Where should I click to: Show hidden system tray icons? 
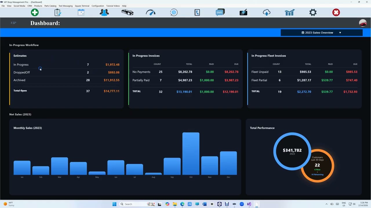tap(327, 204)
